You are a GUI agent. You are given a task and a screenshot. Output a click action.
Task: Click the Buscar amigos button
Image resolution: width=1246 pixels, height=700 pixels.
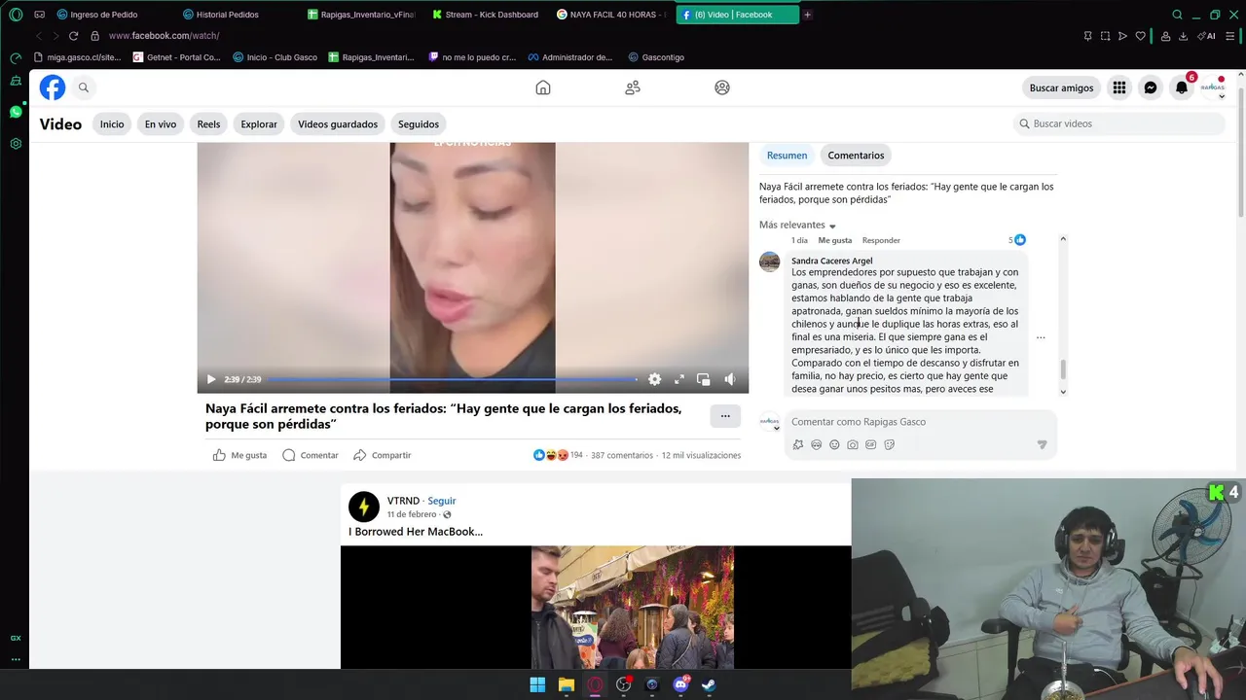pyautogui.click(x=1061, y=87)
